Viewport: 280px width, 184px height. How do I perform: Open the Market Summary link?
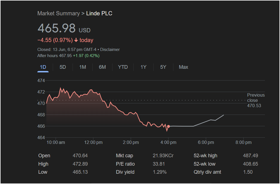59,14
